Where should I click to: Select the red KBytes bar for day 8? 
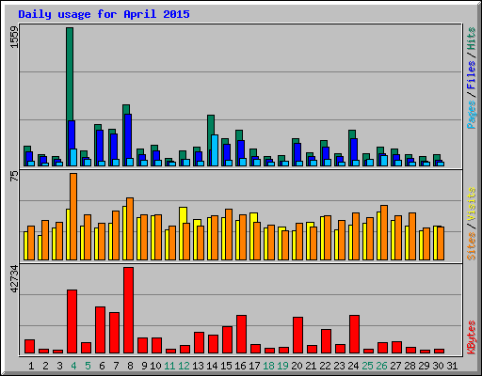coord(128,310)
